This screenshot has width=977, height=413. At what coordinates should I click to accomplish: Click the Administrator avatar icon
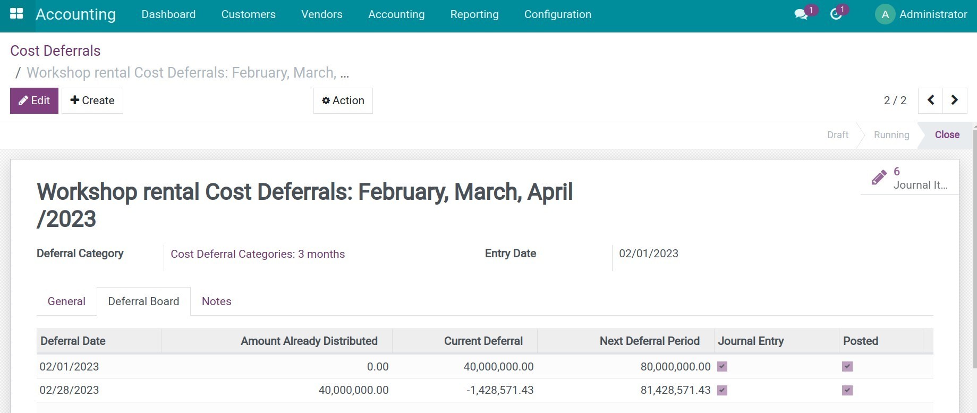(885, 14)
